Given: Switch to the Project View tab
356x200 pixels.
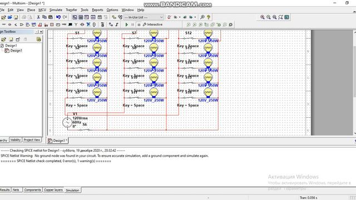Looking at the screenshot, I should 32,140.
